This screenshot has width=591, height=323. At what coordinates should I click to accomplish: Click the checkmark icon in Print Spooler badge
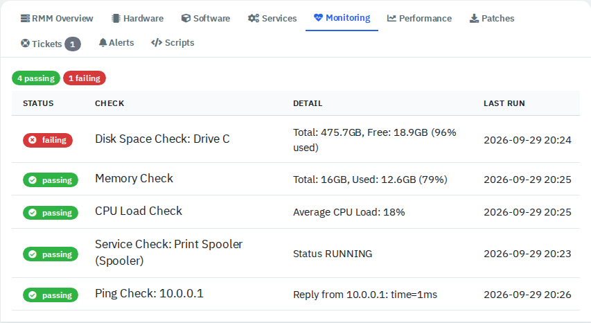coord(33,254)
